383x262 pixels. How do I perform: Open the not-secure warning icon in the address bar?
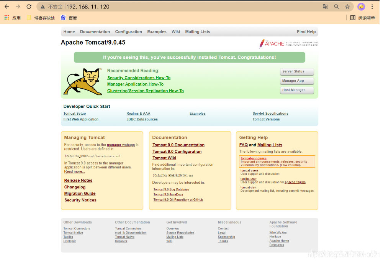coord(43,7)
